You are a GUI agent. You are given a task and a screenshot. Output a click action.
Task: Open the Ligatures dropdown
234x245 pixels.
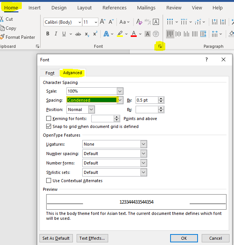(143, 144)
